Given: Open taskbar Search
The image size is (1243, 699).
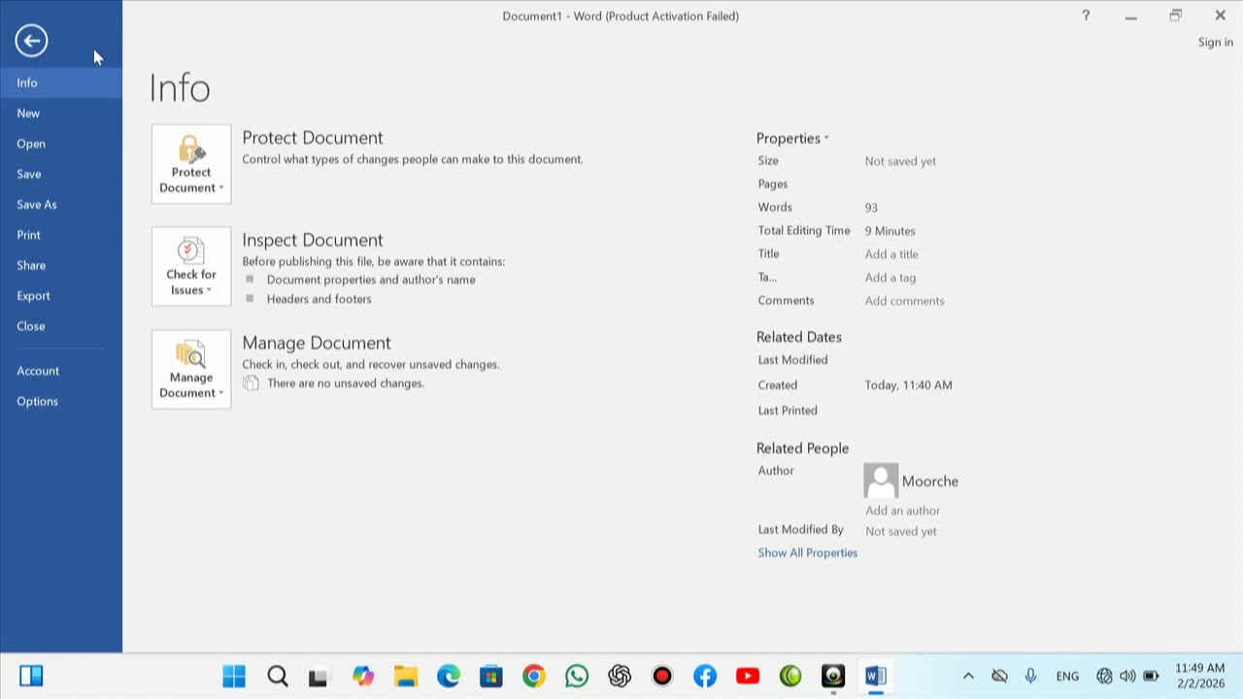Looking at the screenshot, I should pyautogui.click(x=277, y=676).
